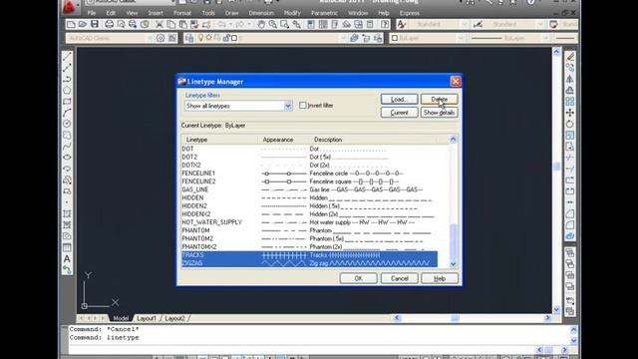Enable the Invert filter checkbox

(302, 106)
